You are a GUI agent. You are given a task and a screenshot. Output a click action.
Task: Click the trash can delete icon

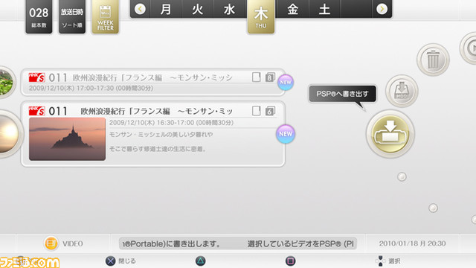click(433, 60)
